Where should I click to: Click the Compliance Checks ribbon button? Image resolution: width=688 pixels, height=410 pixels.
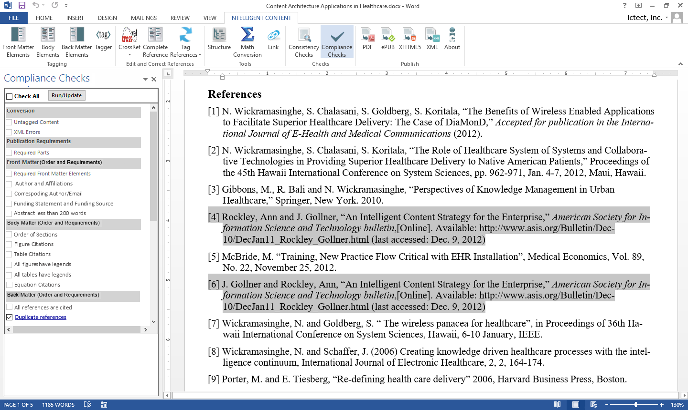[337, 42]
